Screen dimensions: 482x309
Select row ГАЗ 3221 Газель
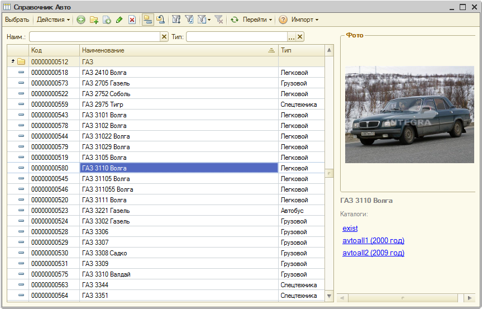pos(166,210)
